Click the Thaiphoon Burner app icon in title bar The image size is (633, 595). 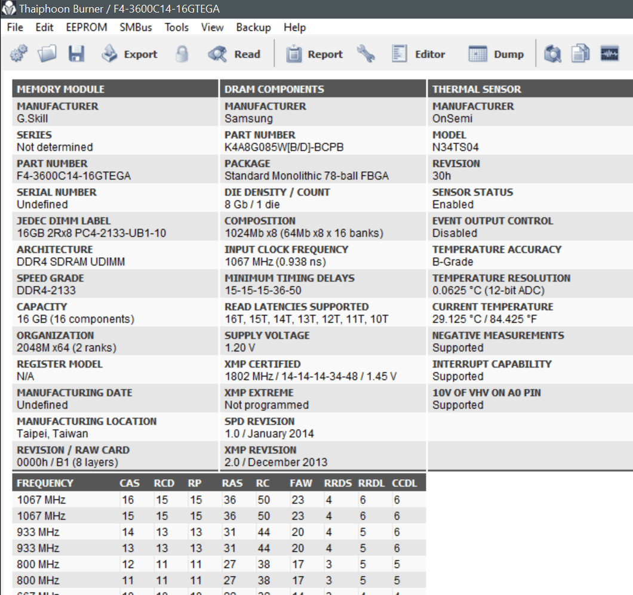pos(8,8)
